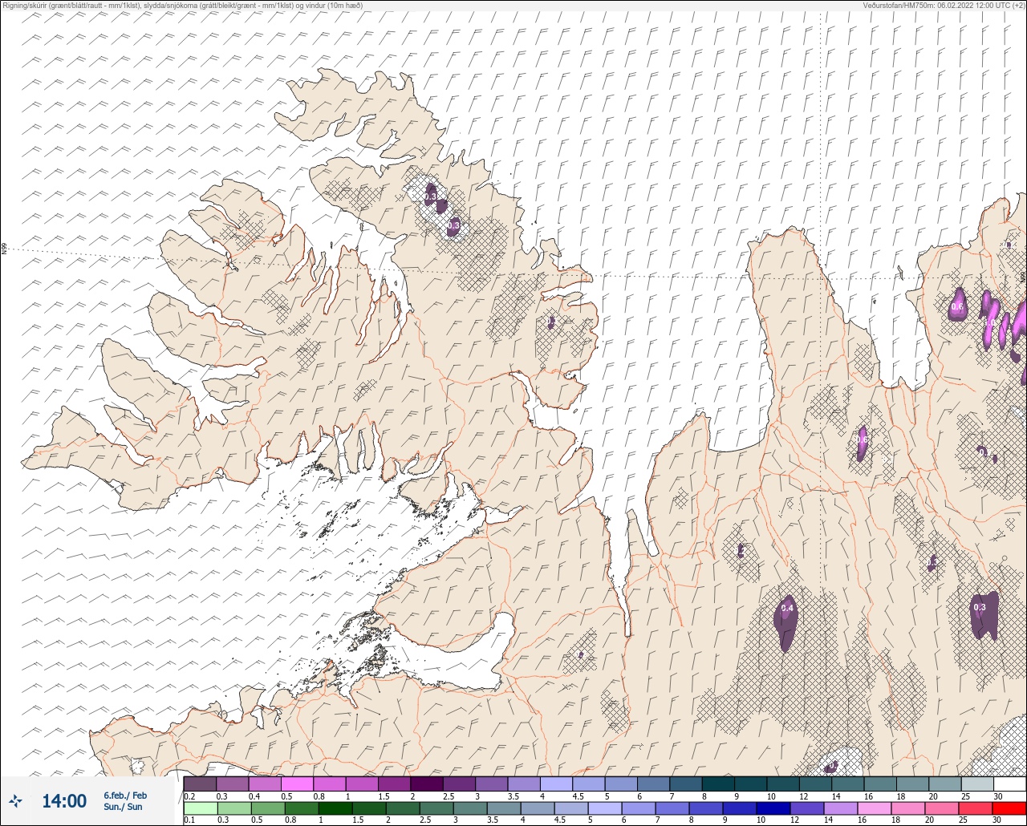
Task: Click the white 30 swatch in upper scale
Action: (1009, 783)
